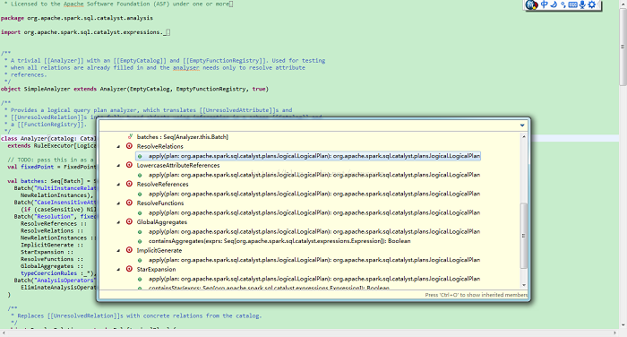Open IME settings gear

coord(592,4)
